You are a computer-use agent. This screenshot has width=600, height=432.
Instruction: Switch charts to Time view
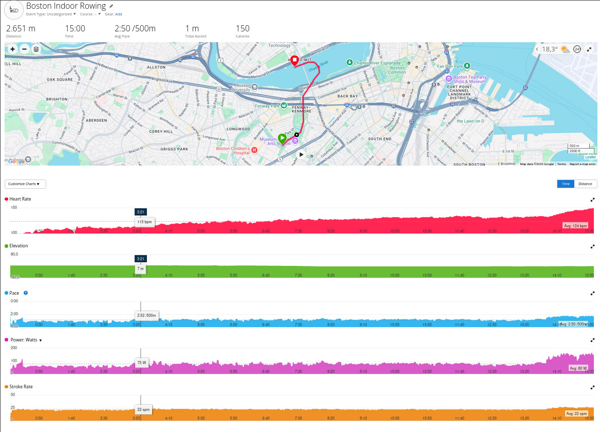click(566, 184)
